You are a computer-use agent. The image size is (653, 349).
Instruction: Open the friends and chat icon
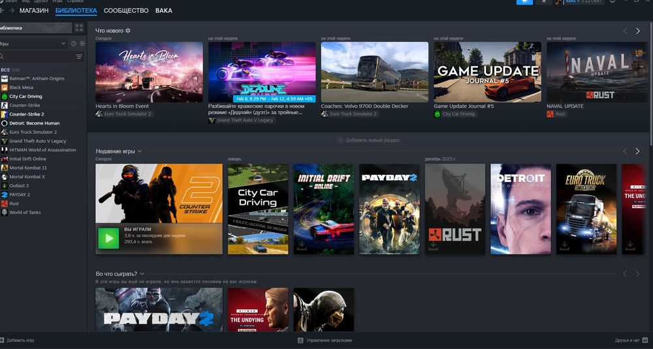pyautogui.click(x=646, y=341)
